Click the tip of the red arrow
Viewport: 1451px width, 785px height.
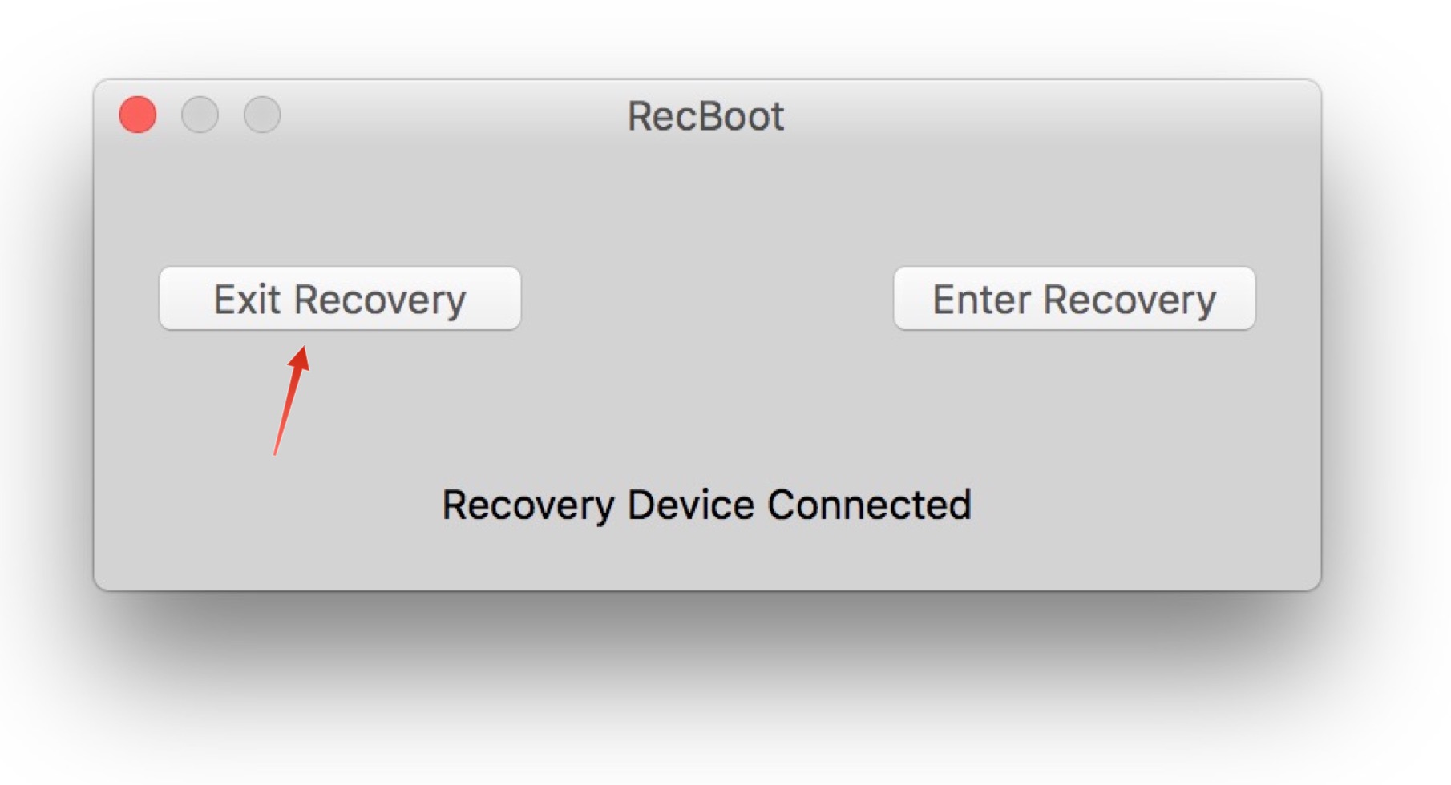303,350
